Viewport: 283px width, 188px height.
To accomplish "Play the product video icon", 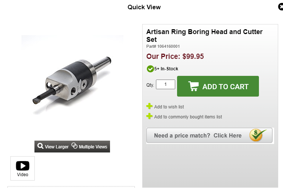I will coord(23,166).
